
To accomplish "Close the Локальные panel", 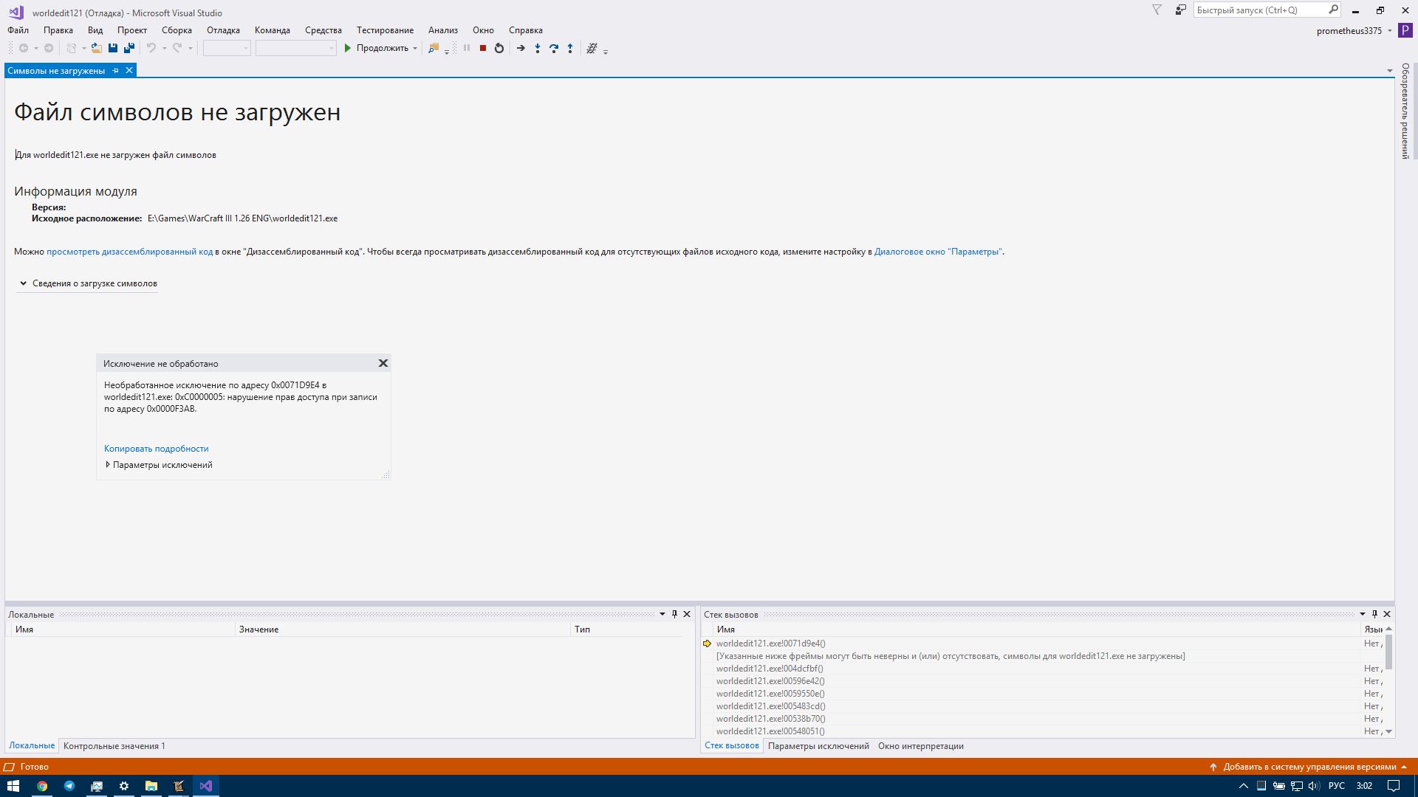I will [x=687, y=614].
